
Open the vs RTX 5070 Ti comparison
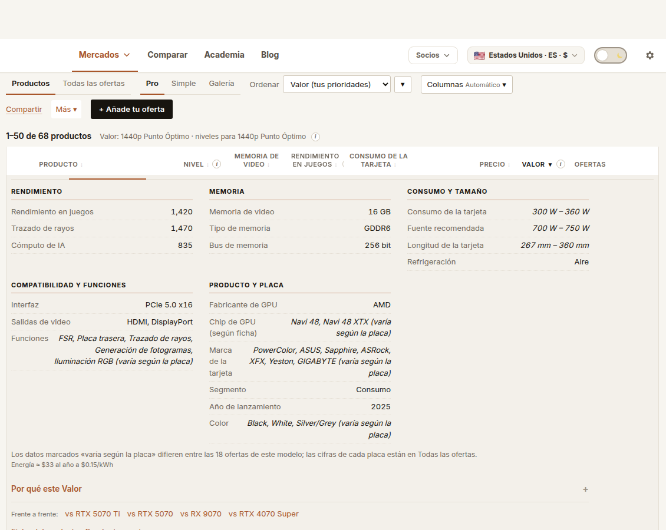click(93, 514)
